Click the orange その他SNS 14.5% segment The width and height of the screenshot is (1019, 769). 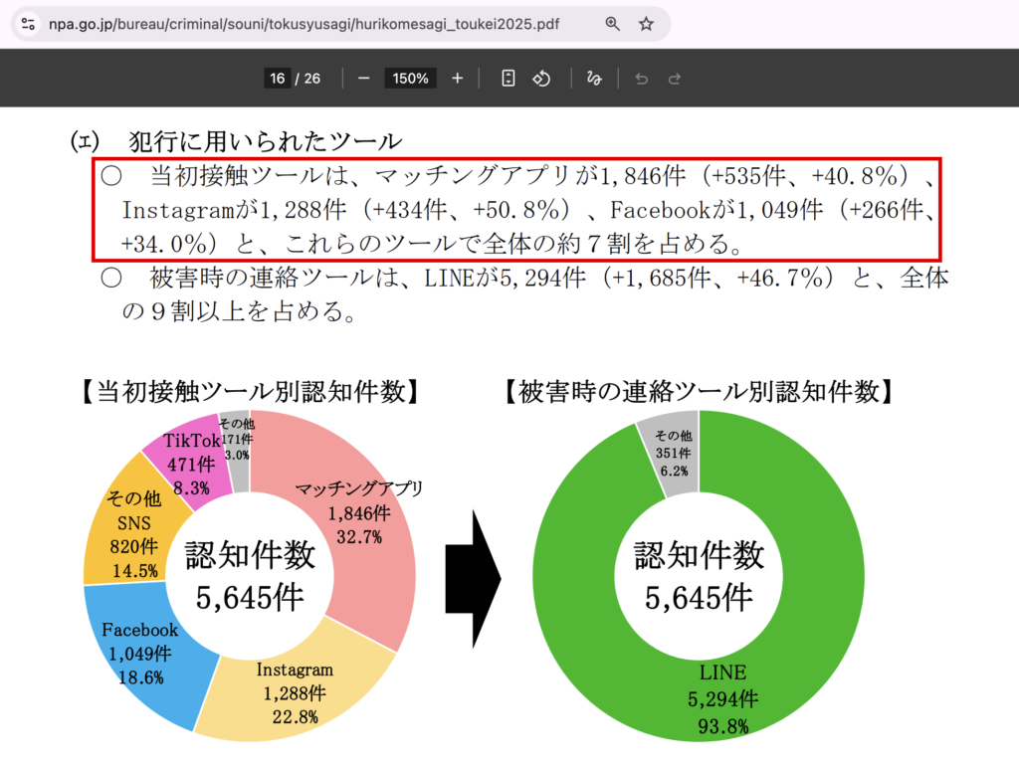(x=133, y=534)
